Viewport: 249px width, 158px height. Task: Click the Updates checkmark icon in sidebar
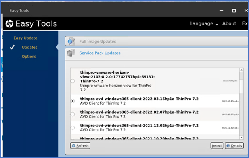pyautogui.click(x=12, y=47)
